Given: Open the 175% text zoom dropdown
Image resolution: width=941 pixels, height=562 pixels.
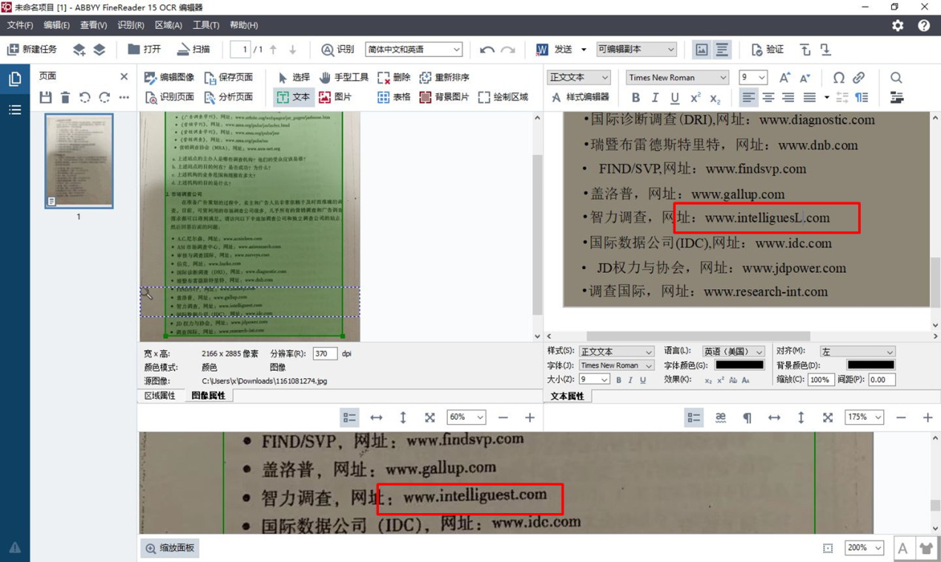Looking at the screenshot, I should coord(864,417).
